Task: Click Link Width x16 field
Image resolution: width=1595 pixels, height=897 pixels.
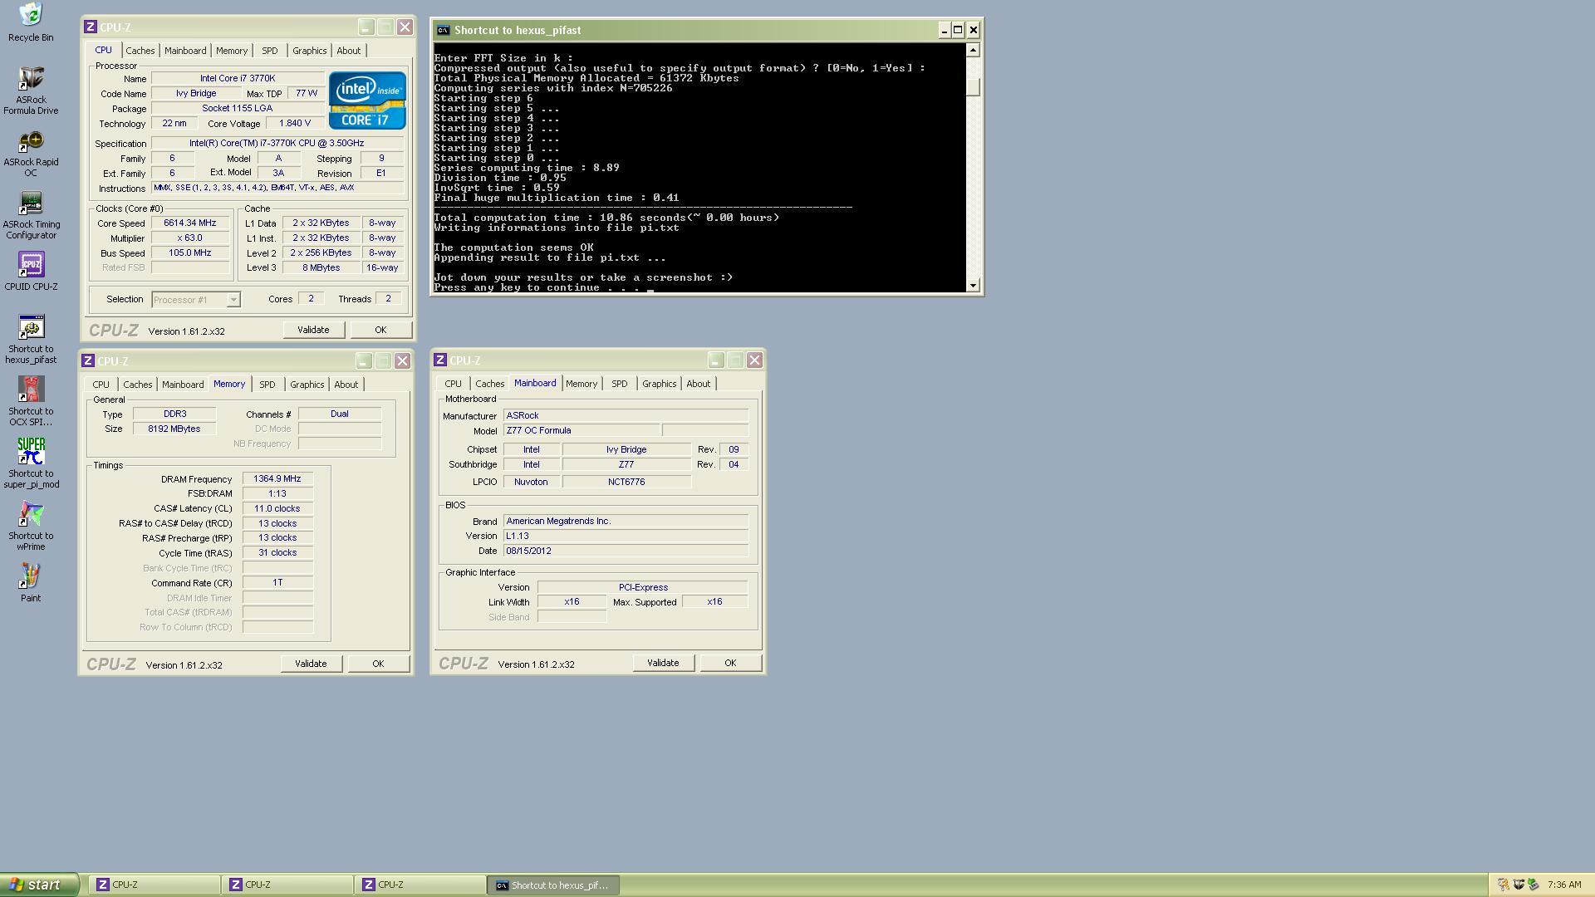Action: point(572,602)
